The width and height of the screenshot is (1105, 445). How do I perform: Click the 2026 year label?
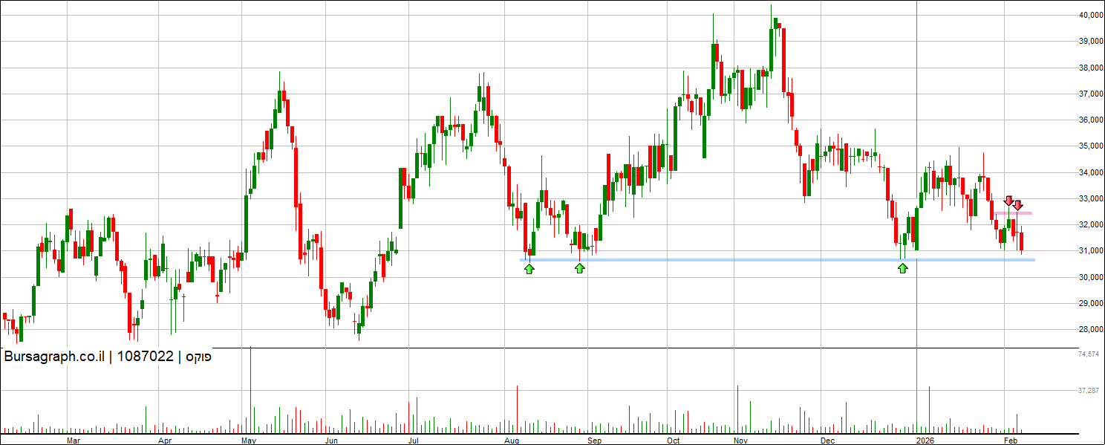pos(925,441)
